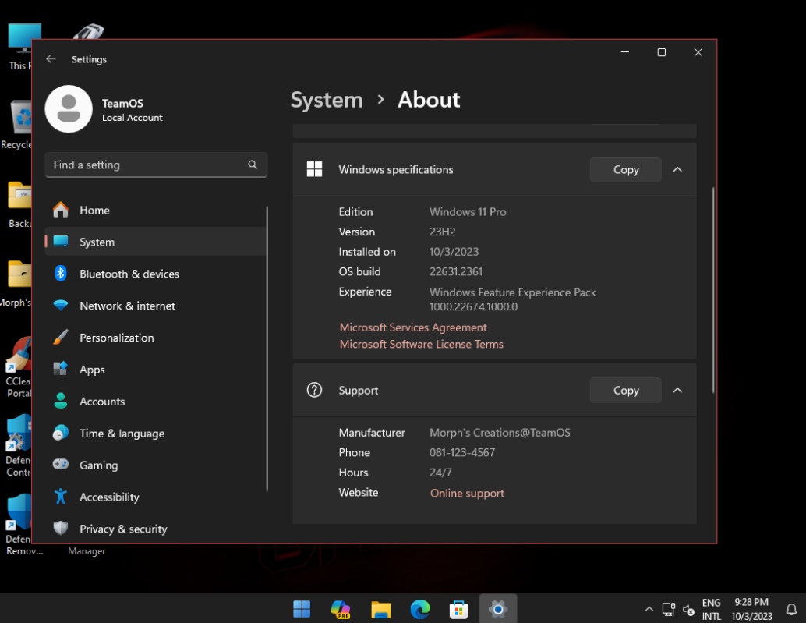Open the notification bell
Image resolution: width=806 pixels, height=623 pixels.
792,610
